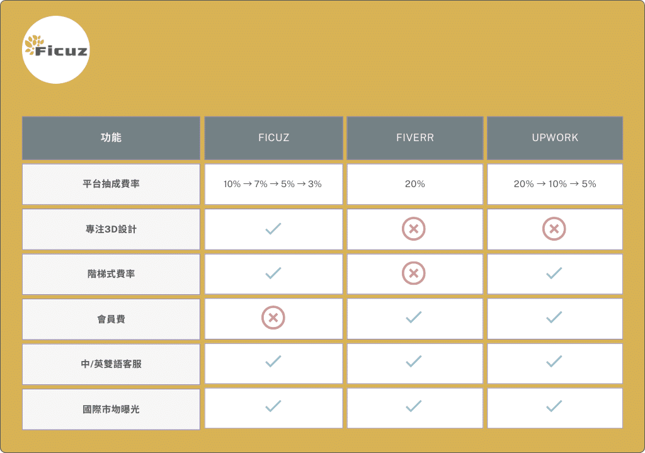Click the Fiverr 20% fee cell
The width and height of the screenshot is (645, 453).
[x=414, y=184]
